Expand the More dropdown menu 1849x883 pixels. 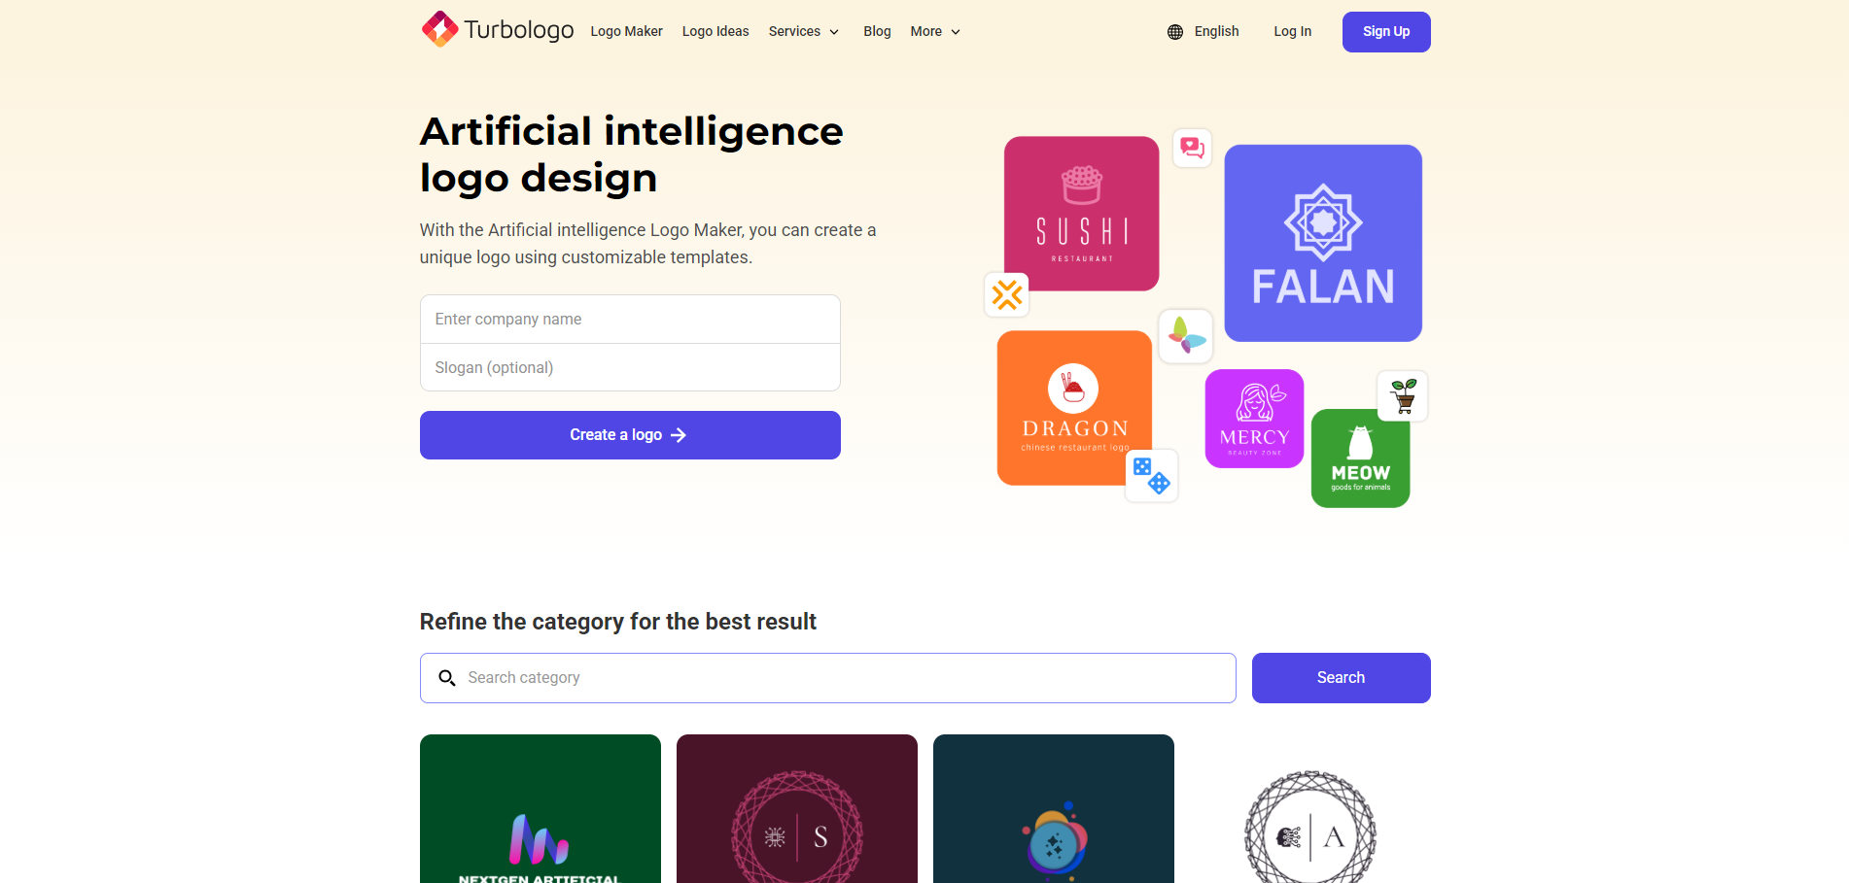pyautogui.click(x=935, y=32)
